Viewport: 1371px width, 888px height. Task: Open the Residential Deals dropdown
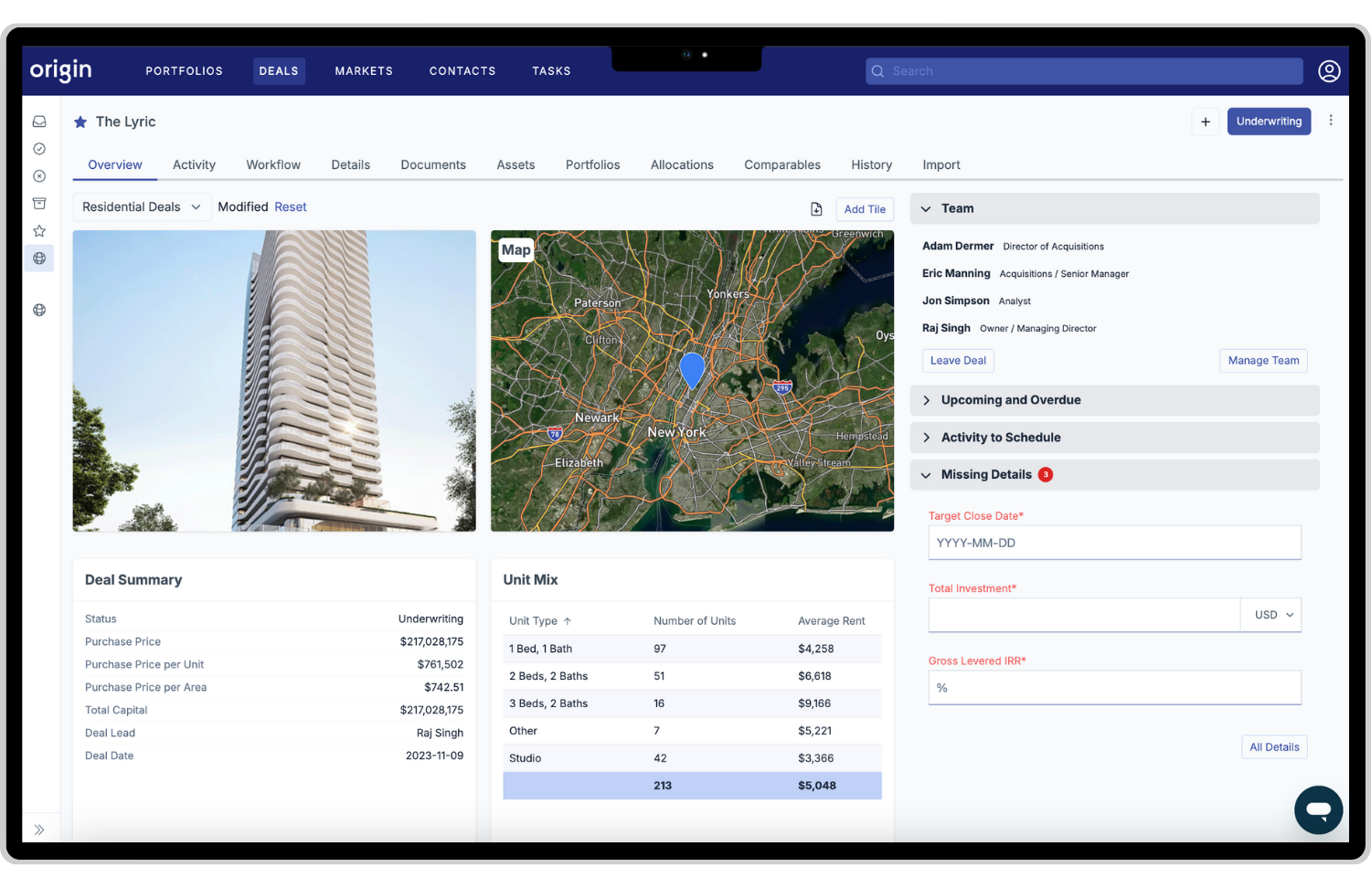click(141, 206)
